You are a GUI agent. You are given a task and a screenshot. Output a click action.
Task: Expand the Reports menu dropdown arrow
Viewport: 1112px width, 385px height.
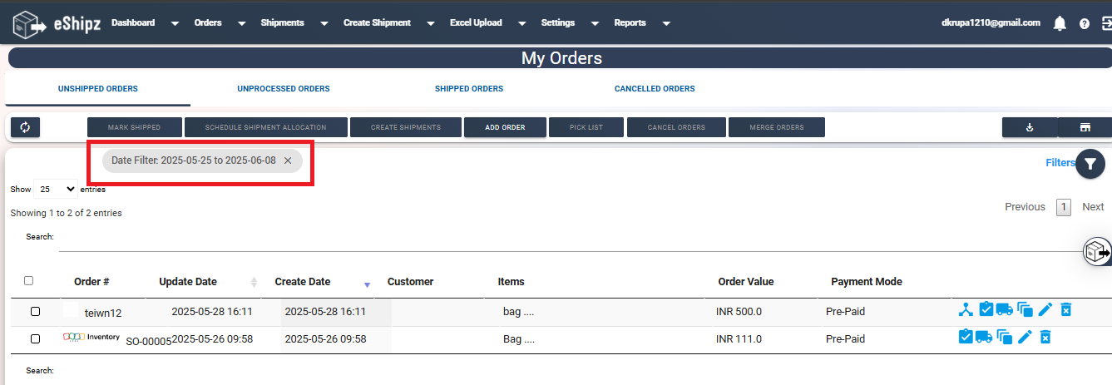tap(667, 23)
